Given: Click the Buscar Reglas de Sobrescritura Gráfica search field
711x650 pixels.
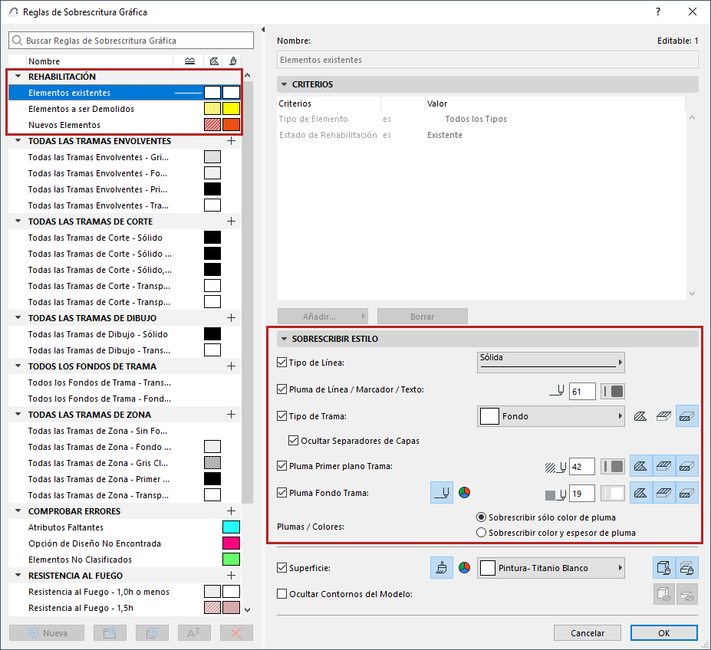Looking at the screenshot, I should tap(131, 41).
